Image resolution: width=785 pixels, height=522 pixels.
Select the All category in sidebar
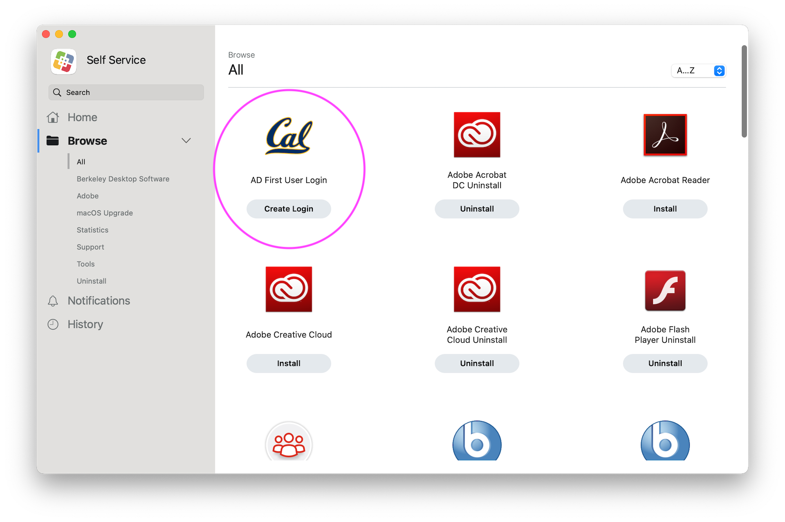click(81, 162)
